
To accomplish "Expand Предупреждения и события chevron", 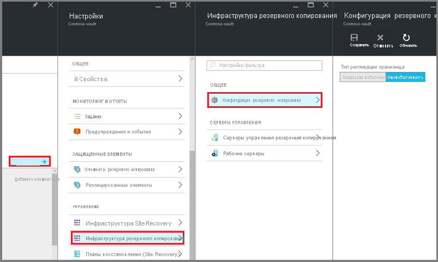I will pyautogui.click(x=180, y=132).
